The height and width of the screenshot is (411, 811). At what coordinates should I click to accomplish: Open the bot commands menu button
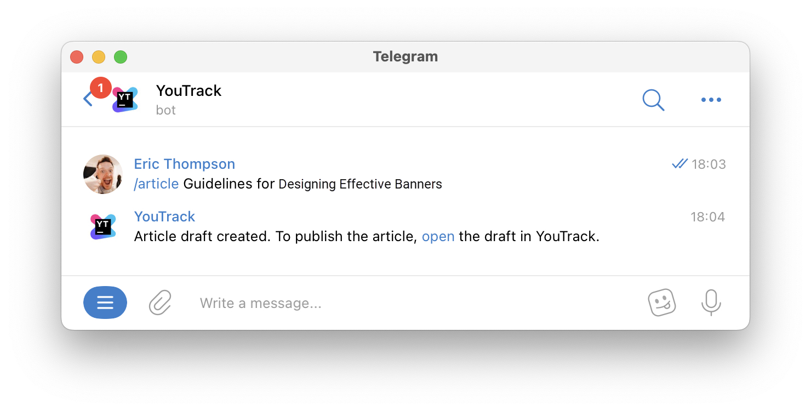coord(105,302)
